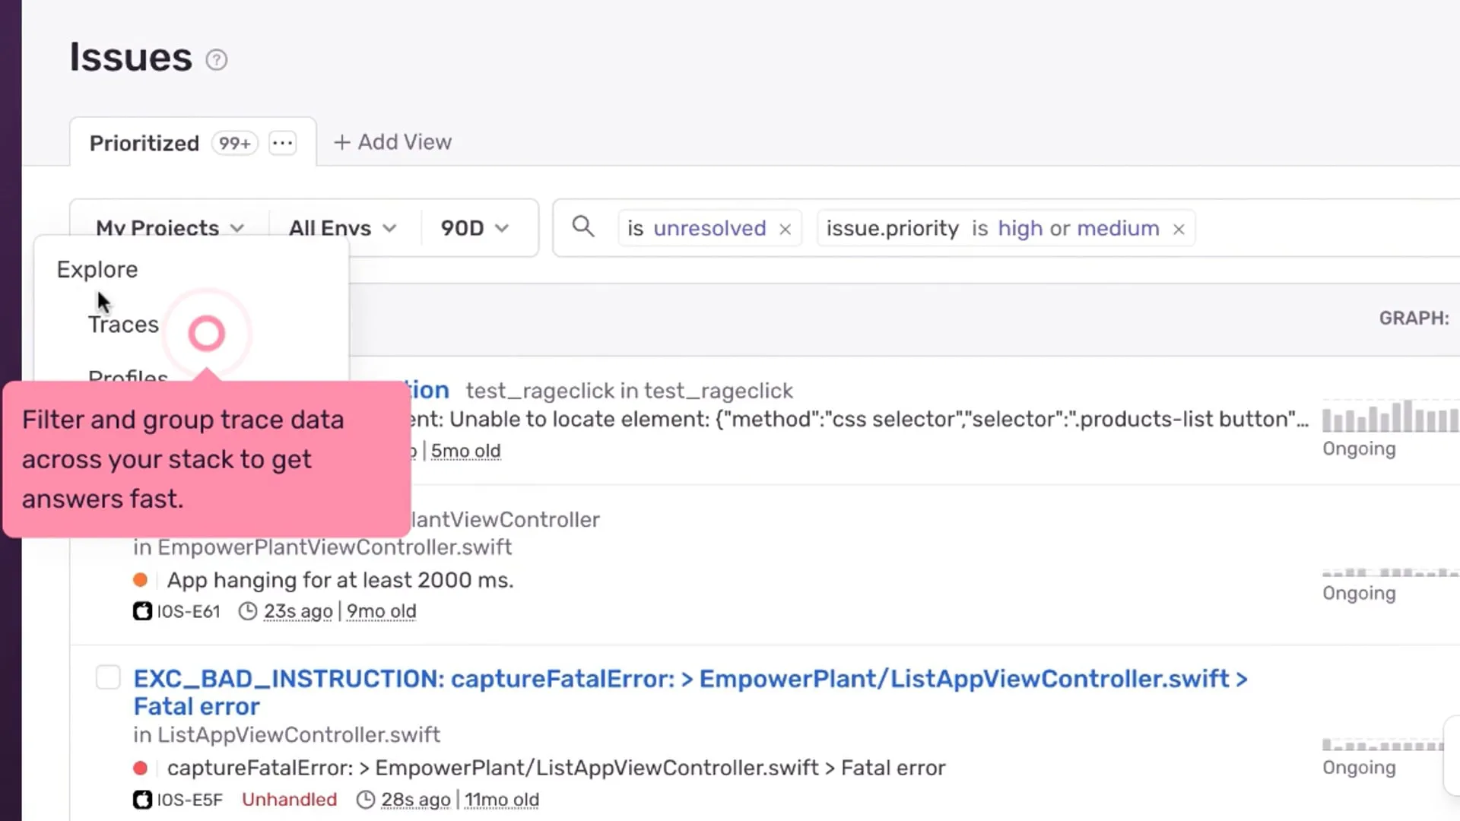Switch to the Prioritized tab
The image size is (1460, 821).
click(144, 143)
